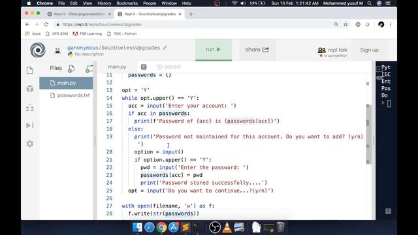The width and height of the screenshot is (418, 235).
Task: Go back with the browser back arrow
Action: pyautogui.click(x=27, y=24)
